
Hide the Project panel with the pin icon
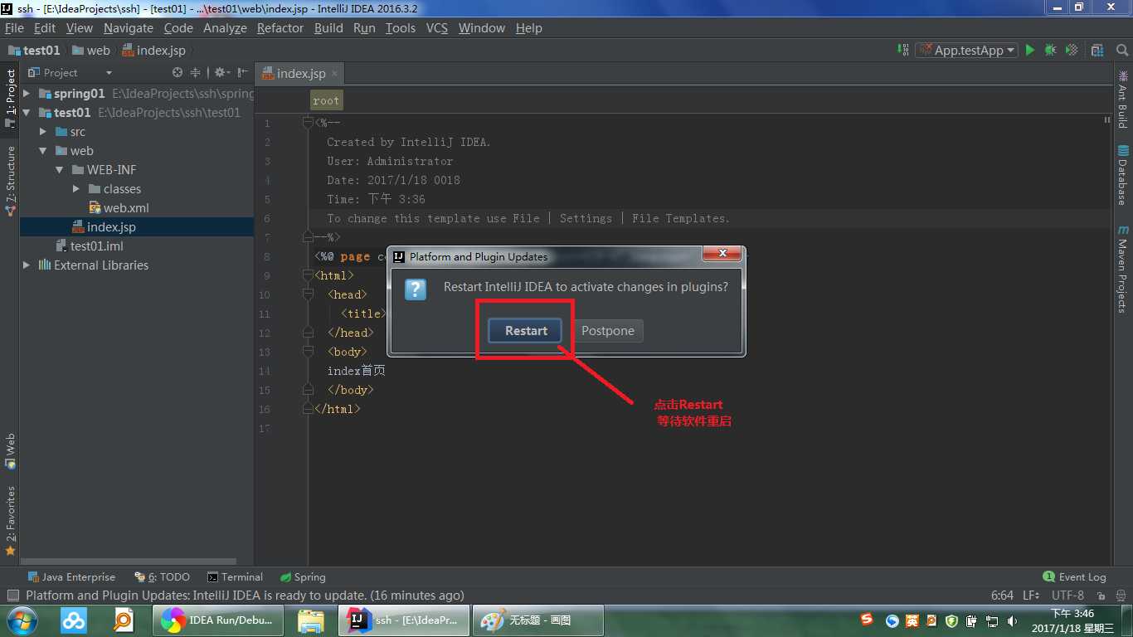[242, 72]
